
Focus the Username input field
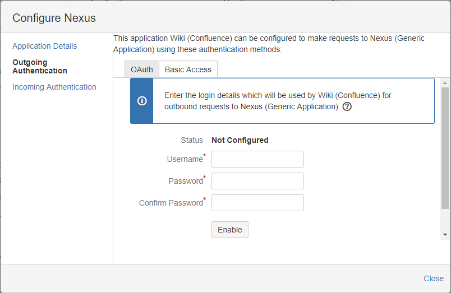click(257, 159)
